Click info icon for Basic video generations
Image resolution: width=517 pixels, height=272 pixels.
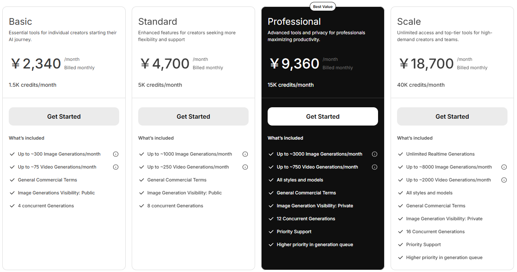116,167
